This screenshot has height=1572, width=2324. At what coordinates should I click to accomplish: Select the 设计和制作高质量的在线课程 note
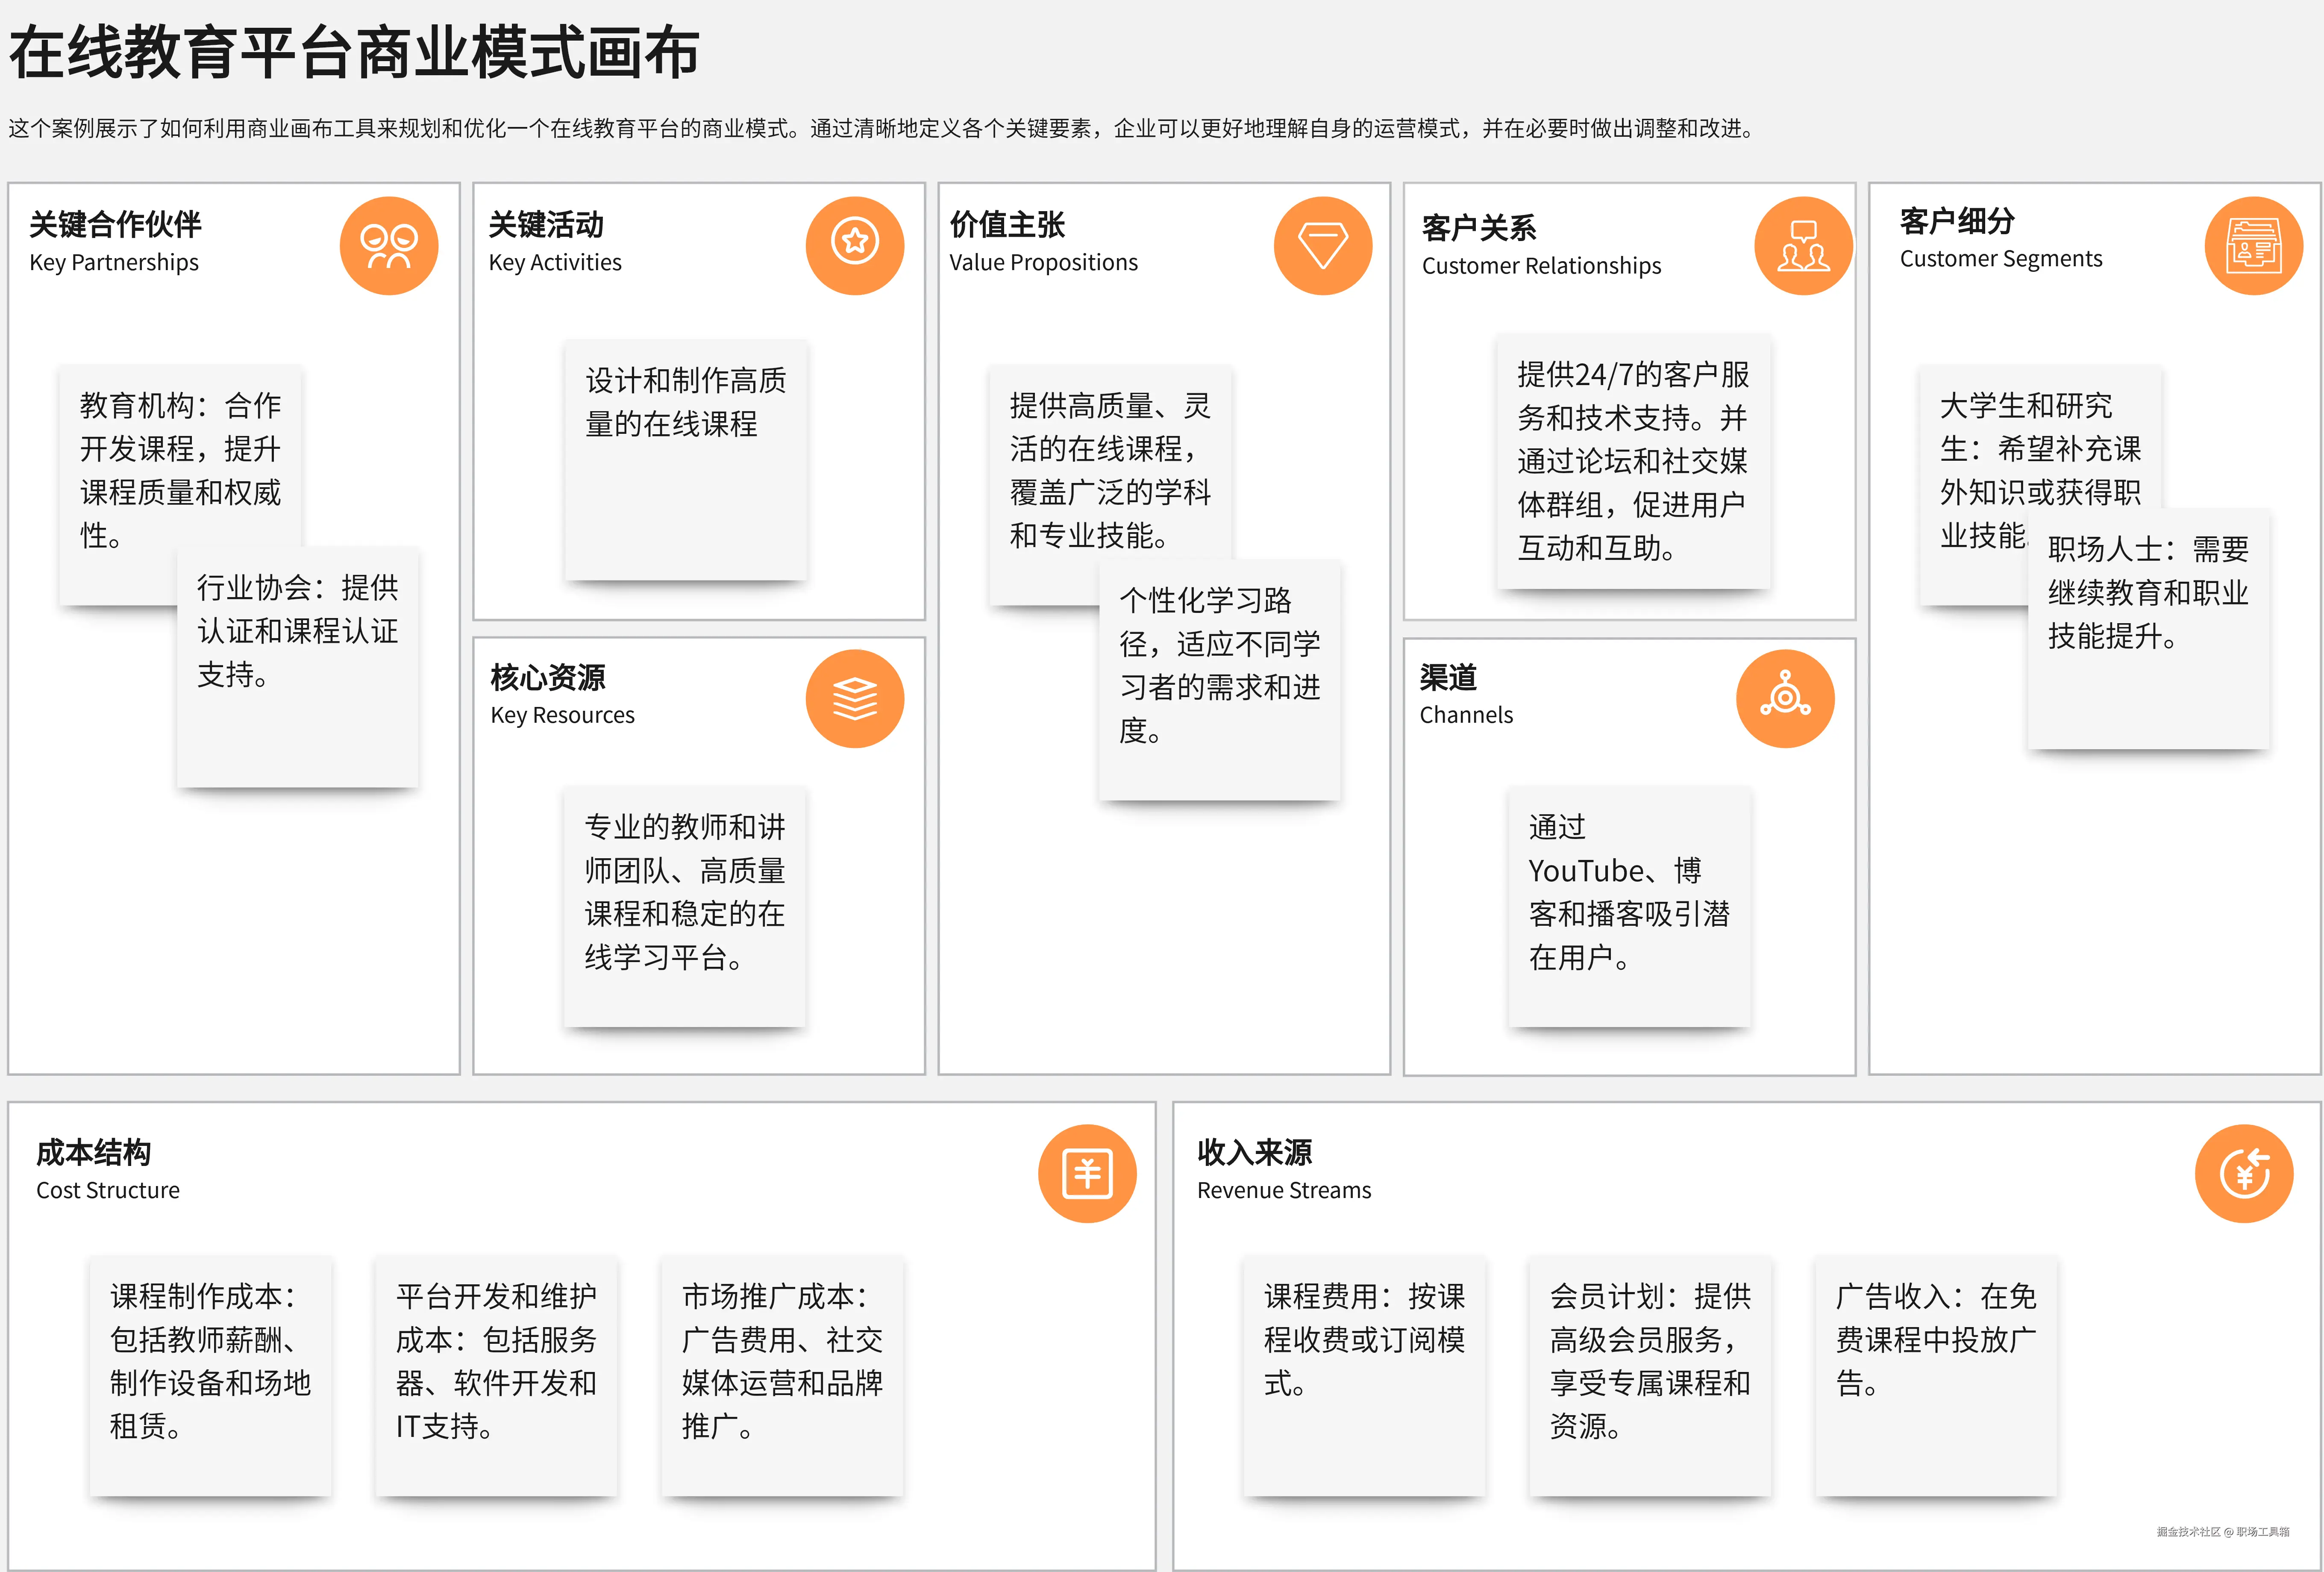[686, 460]
